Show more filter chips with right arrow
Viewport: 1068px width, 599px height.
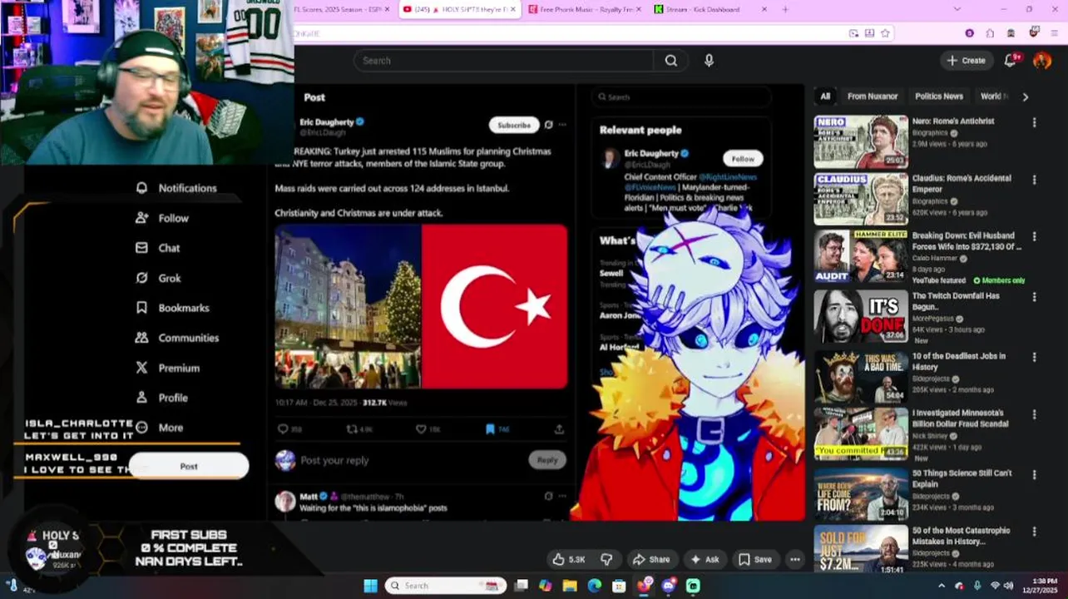[1025, 97]
